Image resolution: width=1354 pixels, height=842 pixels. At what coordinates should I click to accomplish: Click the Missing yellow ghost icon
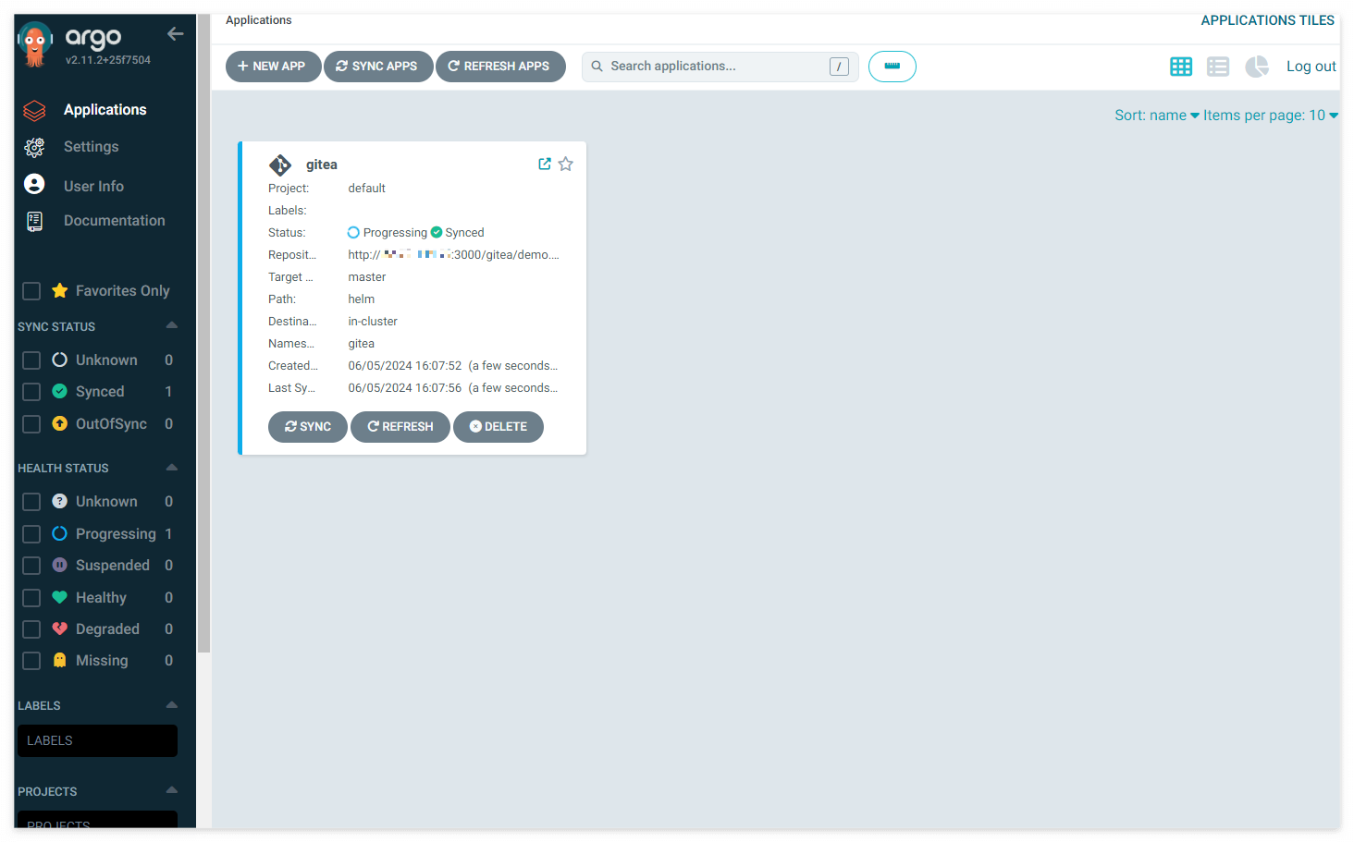[60, 661]
